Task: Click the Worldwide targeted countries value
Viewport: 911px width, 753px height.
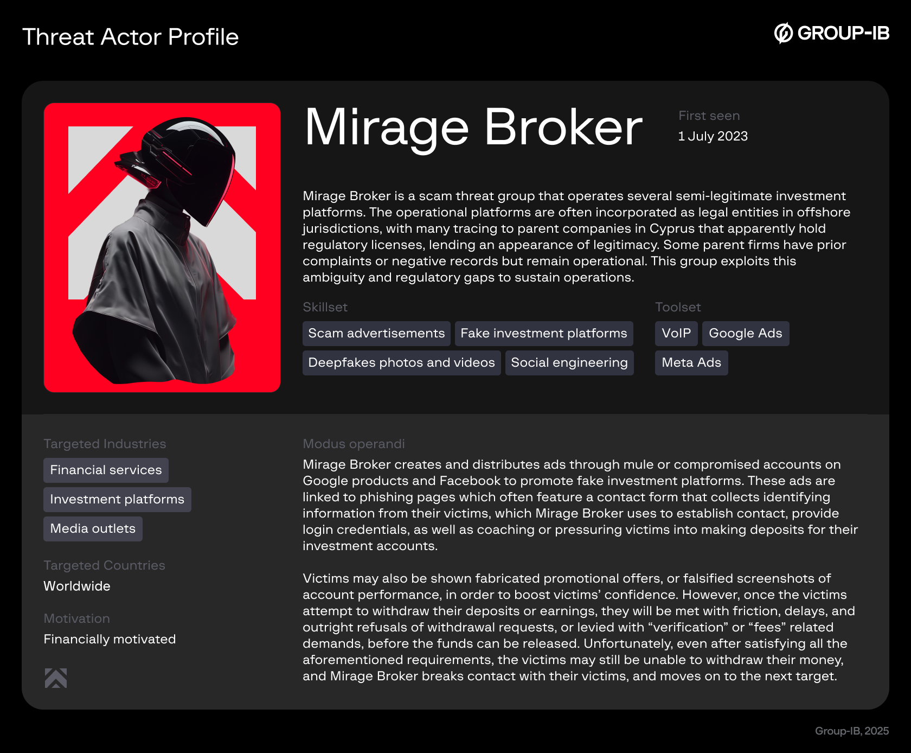Action: click(77, 586)
